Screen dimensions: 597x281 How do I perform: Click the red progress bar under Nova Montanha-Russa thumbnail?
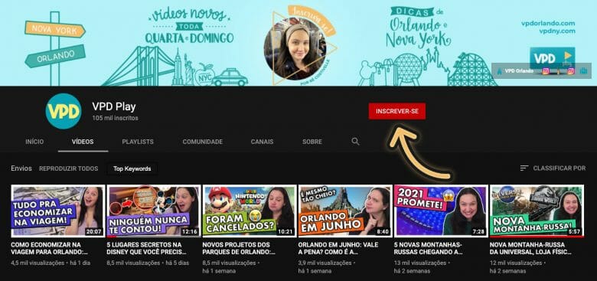[x=537, y=237]
